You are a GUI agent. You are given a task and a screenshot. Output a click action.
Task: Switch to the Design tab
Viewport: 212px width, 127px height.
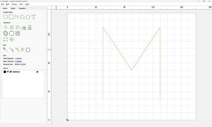[x=5, y=8]
